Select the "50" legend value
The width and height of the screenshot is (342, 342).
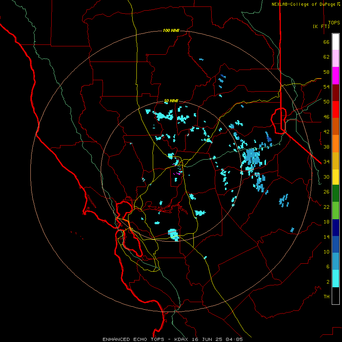coord(326,102)
